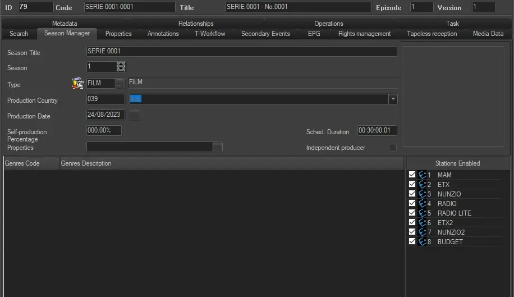Viewport: 514px width, 297px height.
Task: Open the Type browse ellipsis button
Action: click(x=120, y=84)
